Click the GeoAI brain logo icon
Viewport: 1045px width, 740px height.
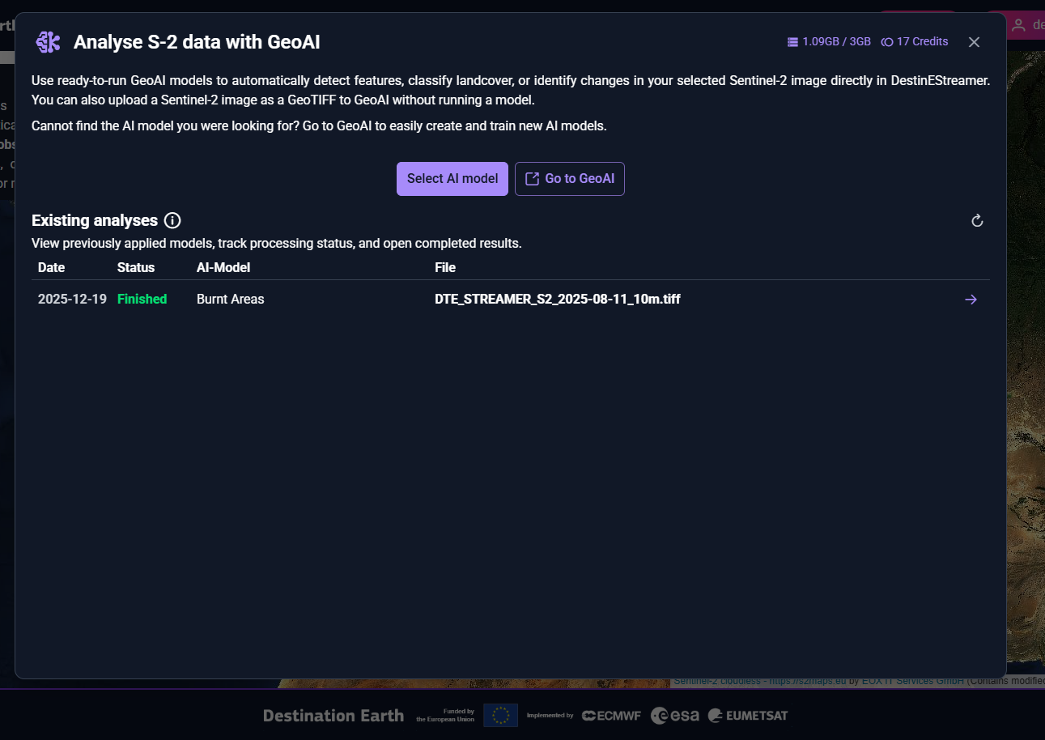coord(48,42)
